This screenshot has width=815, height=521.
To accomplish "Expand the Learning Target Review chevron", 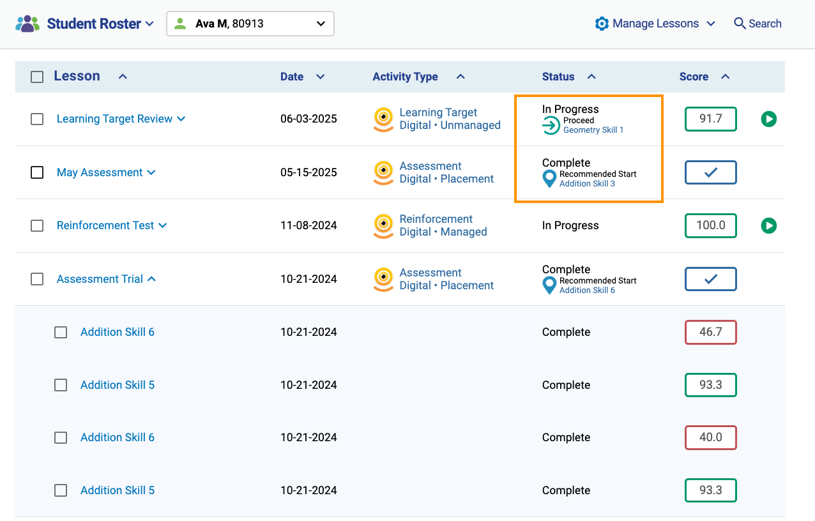I will point(181,119).
